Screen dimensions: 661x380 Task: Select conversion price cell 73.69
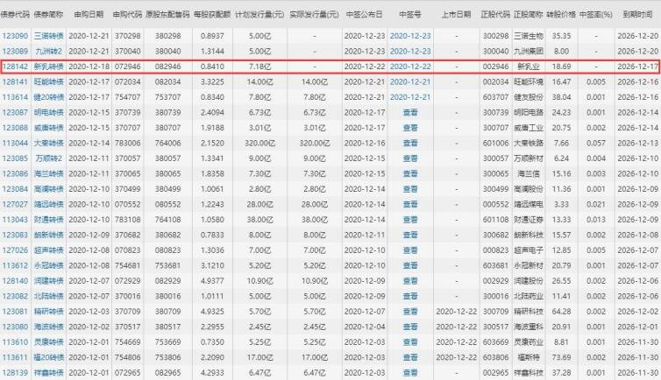click(x=561, y=357)
